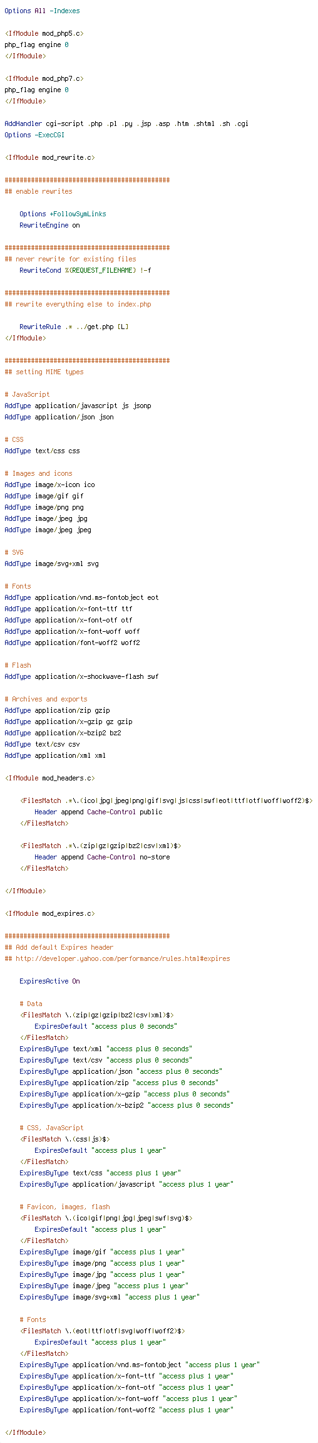Screen dimensions: 318x1443
Task: Click the 'RewriteEngine on' directive
Action: (49, 226)
